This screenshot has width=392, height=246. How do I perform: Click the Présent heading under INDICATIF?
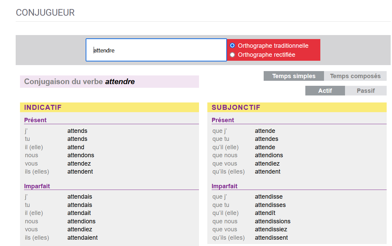[x=35, y=120]
